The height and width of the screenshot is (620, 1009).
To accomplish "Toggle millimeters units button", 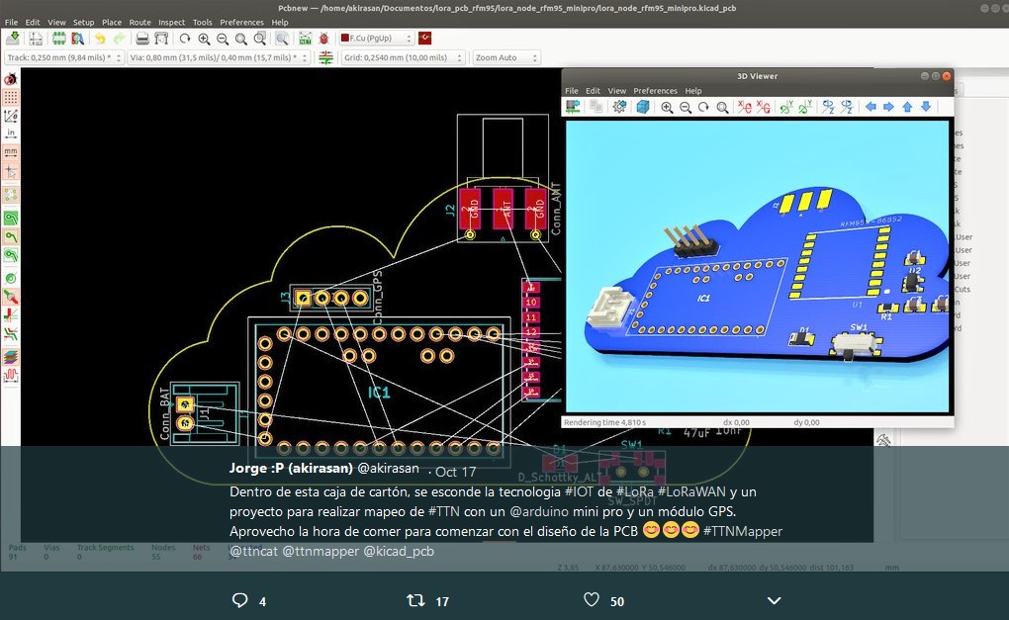I will [11, 152].
